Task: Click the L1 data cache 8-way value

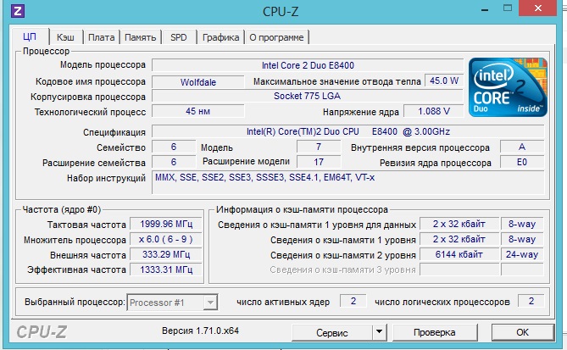Action: point(522,225)
